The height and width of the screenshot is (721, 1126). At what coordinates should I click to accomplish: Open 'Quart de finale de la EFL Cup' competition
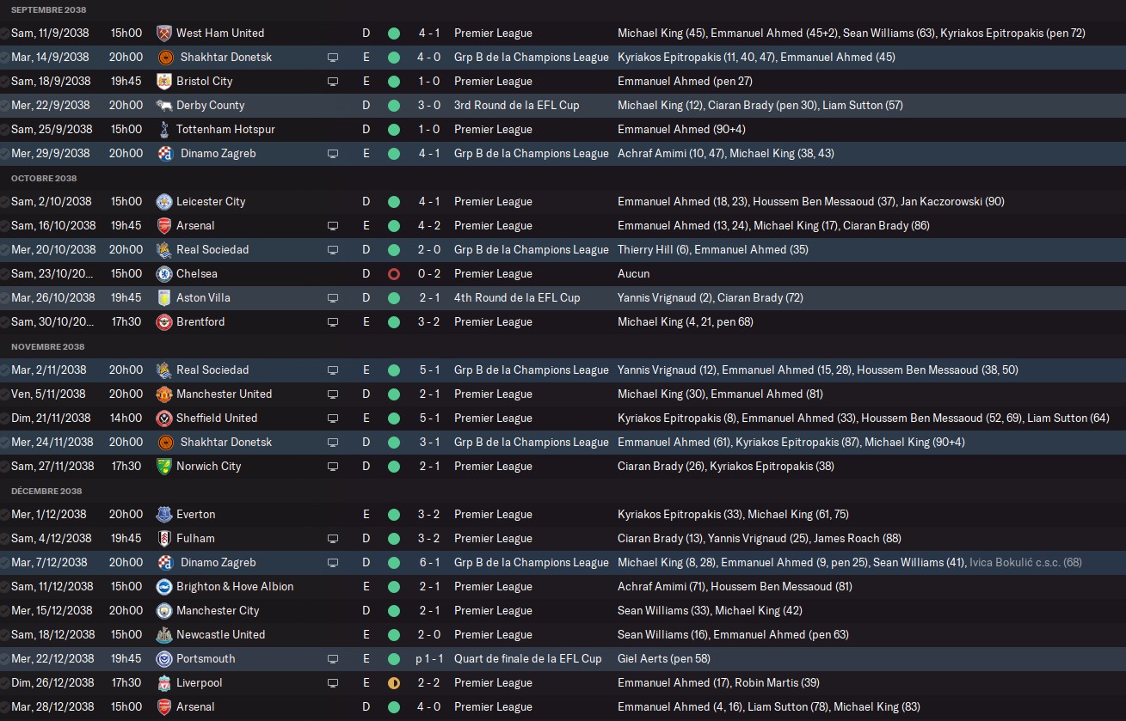[x=528, y=658]
